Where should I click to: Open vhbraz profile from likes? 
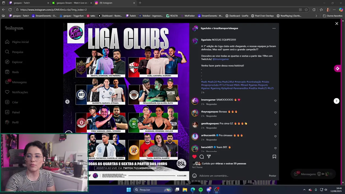(219, 164)
